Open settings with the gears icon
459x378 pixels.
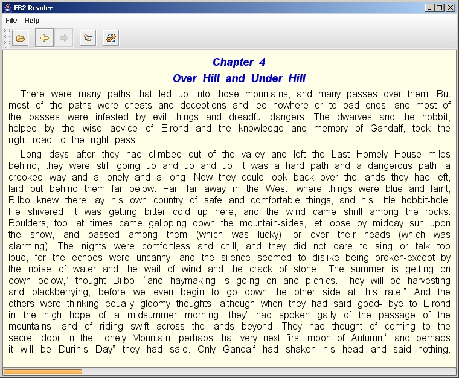click(x=111, y=38)
